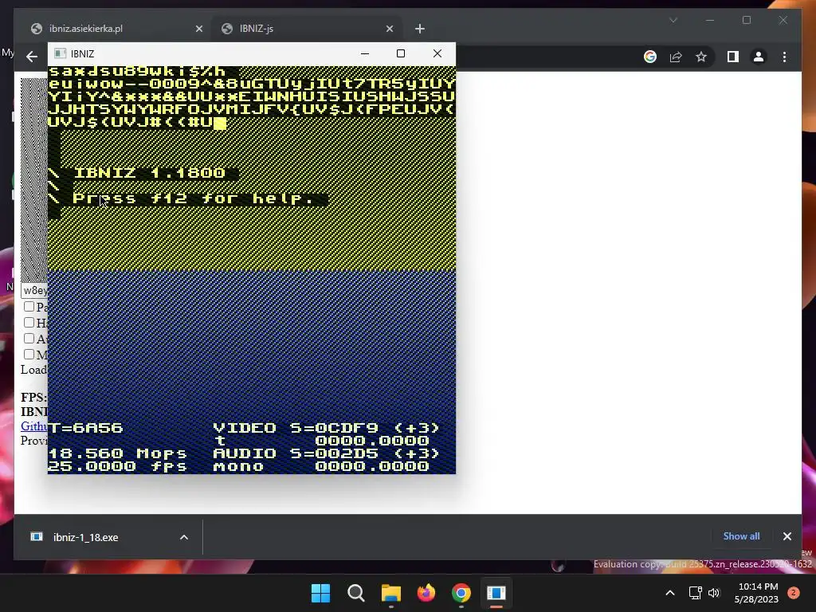816x612 pixels.
Task: Open the Github link on page
Action: coord(33,426)
